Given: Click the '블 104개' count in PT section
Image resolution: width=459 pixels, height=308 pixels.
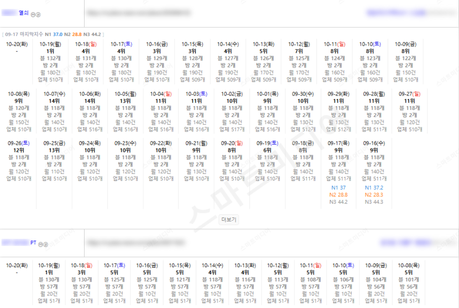Looking at the screenshot, I should [x=376, y=280].
